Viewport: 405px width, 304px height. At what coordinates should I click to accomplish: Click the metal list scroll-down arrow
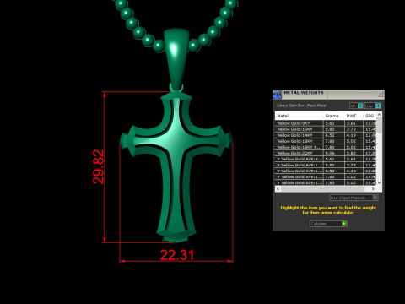point(379,182)
